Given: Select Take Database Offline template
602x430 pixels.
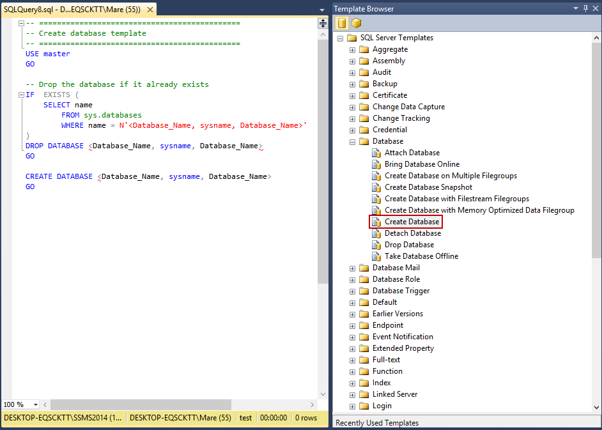Looking at the screenshot, I should click(421, 256).
